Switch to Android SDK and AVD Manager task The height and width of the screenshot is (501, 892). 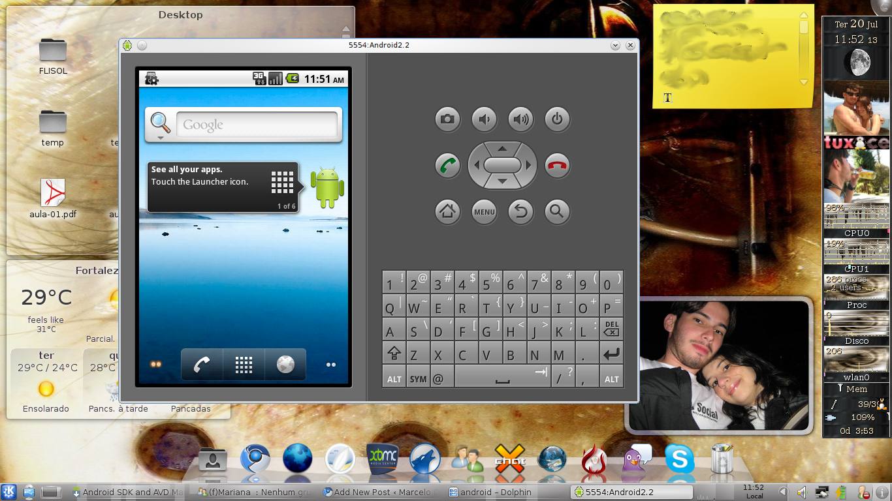(128, 493)
